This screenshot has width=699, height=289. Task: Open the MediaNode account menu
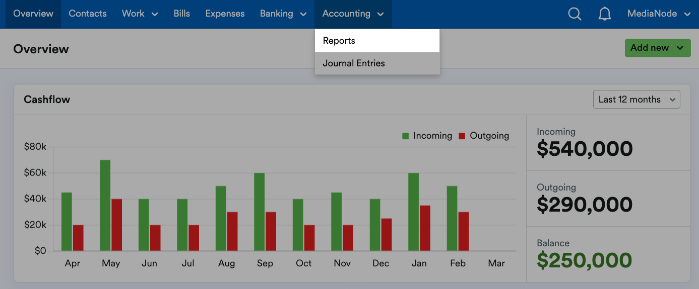[658, 14]
